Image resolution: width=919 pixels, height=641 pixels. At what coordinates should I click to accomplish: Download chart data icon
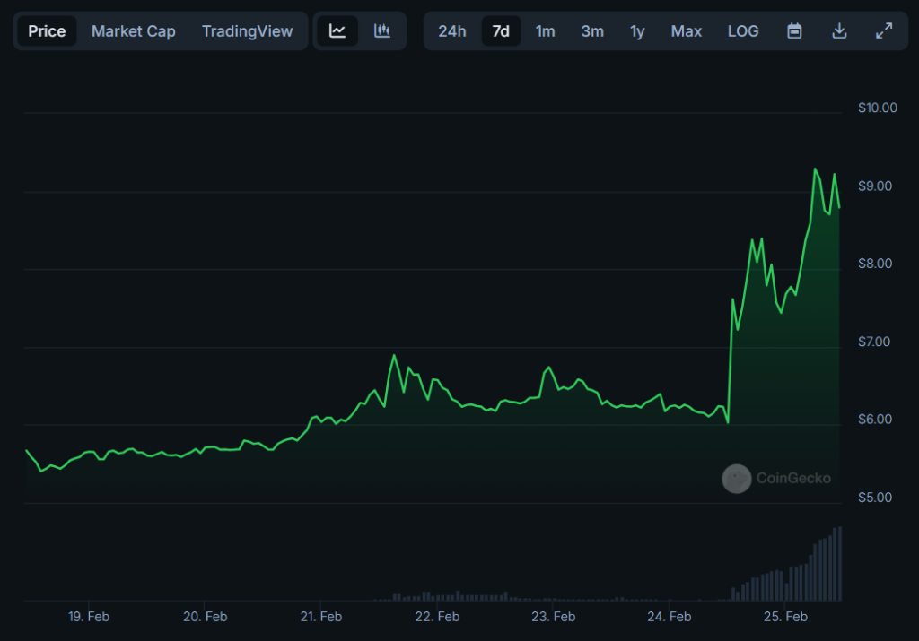839,31
